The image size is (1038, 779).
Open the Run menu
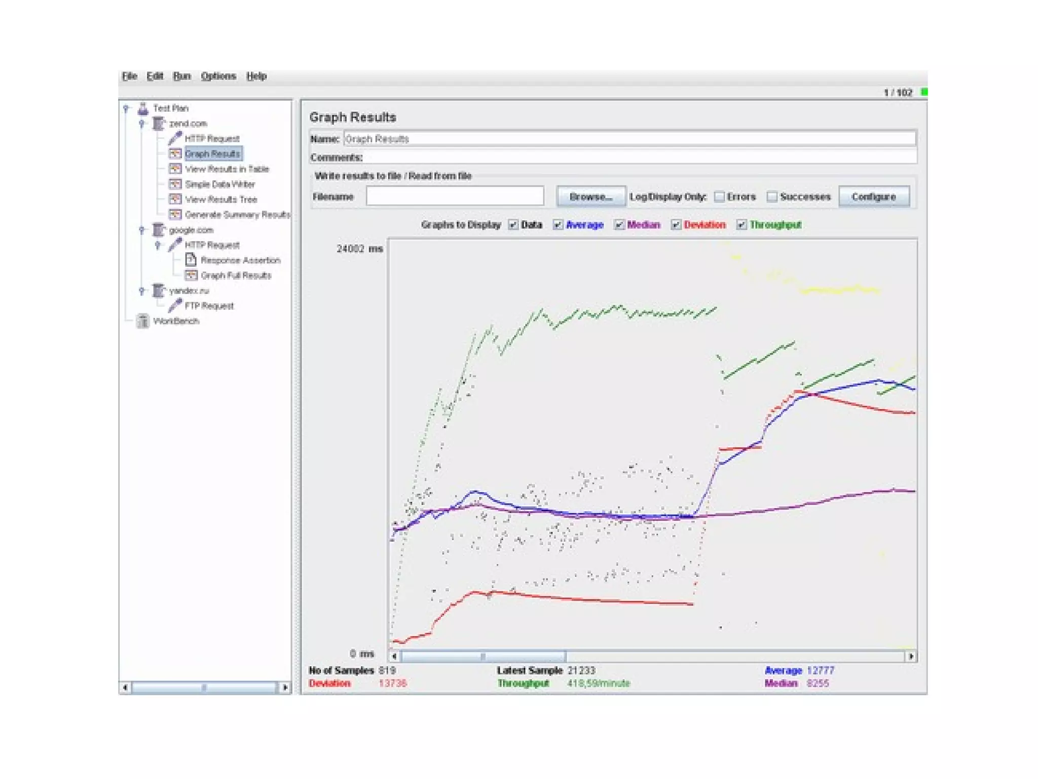click(181, 76)
